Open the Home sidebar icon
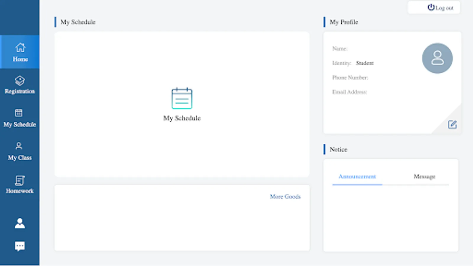 point(20,48)
